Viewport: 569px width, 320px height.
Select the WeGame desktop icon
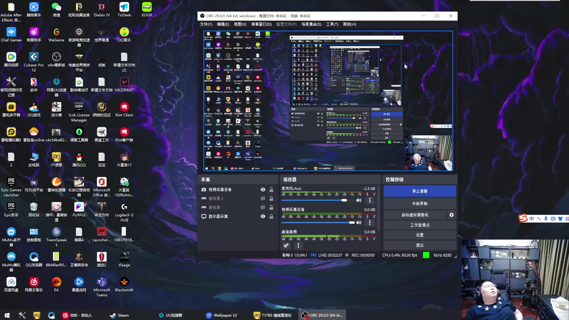(56, 35)
